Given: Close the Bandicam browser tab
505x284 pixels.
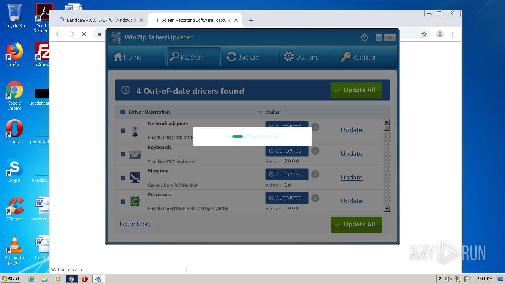Looking at the screenshot, I should tap(141, 20).
